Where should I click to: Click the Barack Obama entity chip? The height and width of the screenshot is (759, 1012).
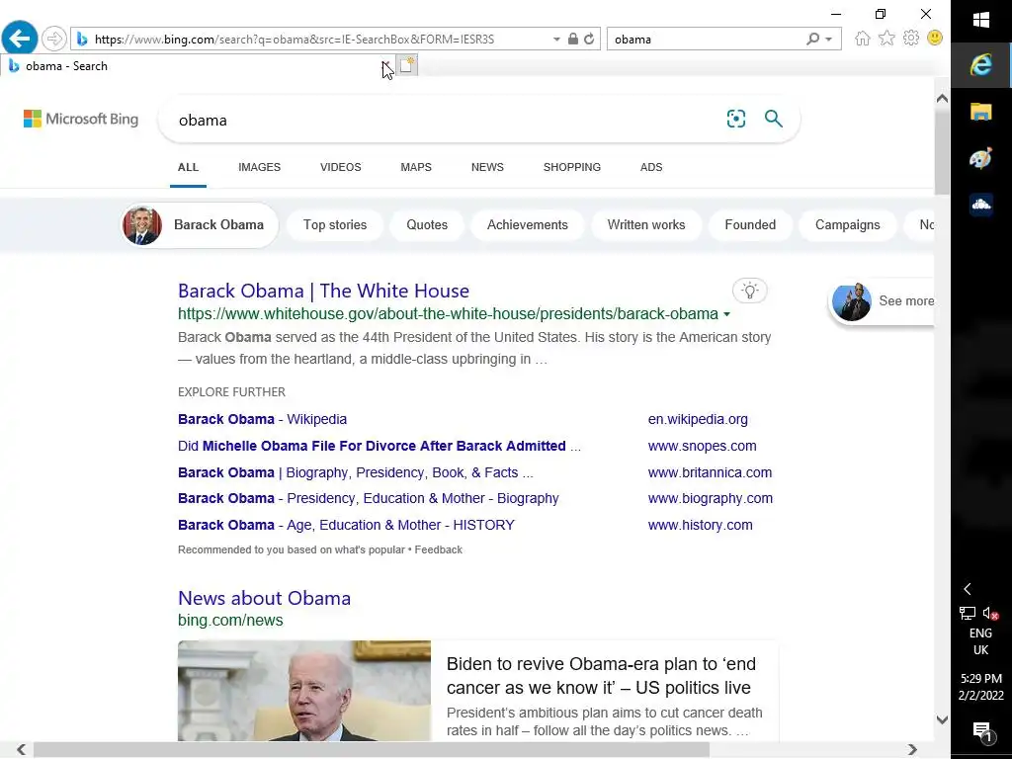(200, 225)
